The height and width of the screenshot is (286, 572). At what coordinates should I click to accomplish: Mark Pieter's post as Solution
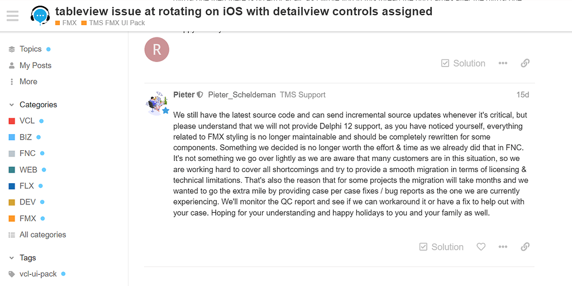point(441,247)
